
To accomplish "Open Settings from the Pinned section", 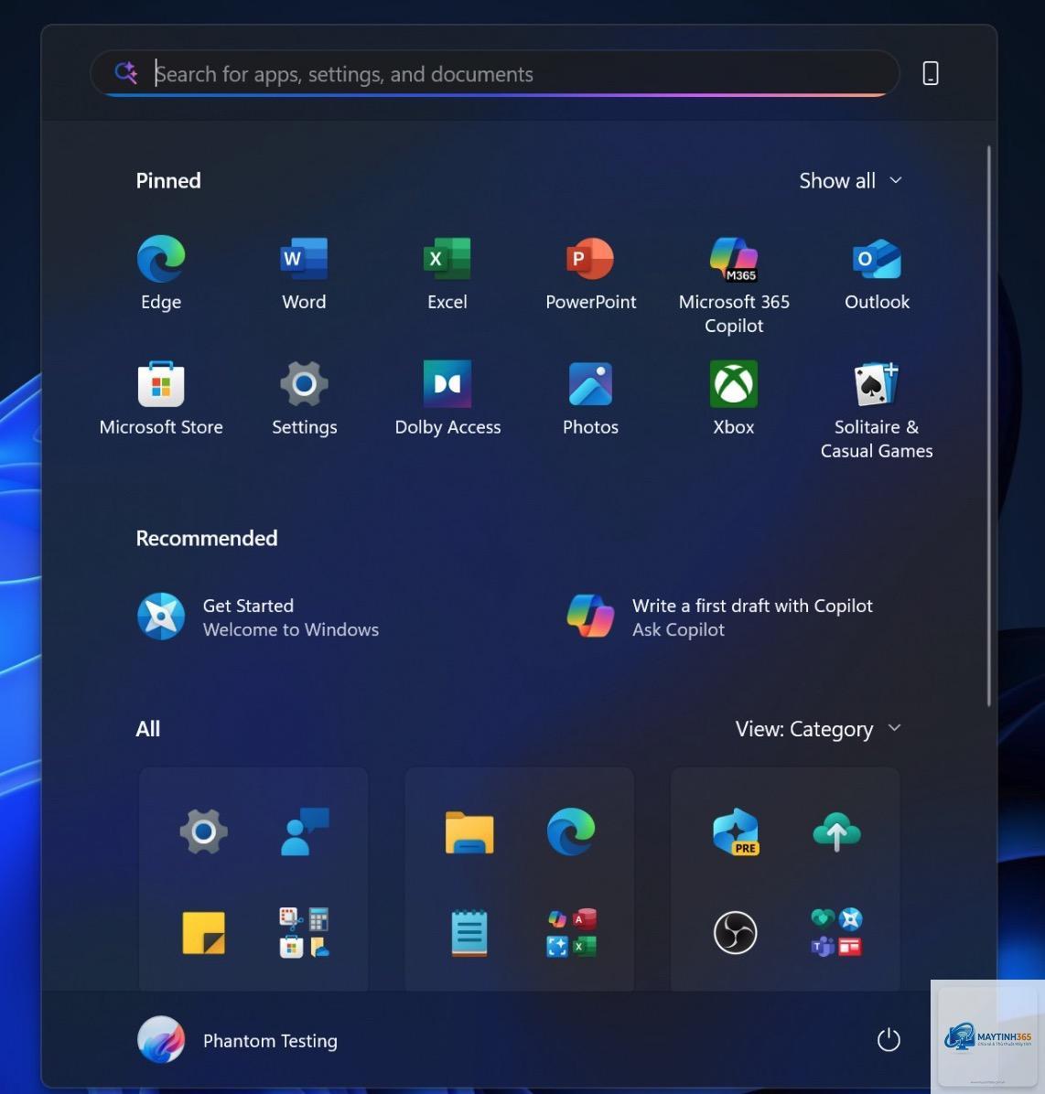I will [x=304, y=399].
